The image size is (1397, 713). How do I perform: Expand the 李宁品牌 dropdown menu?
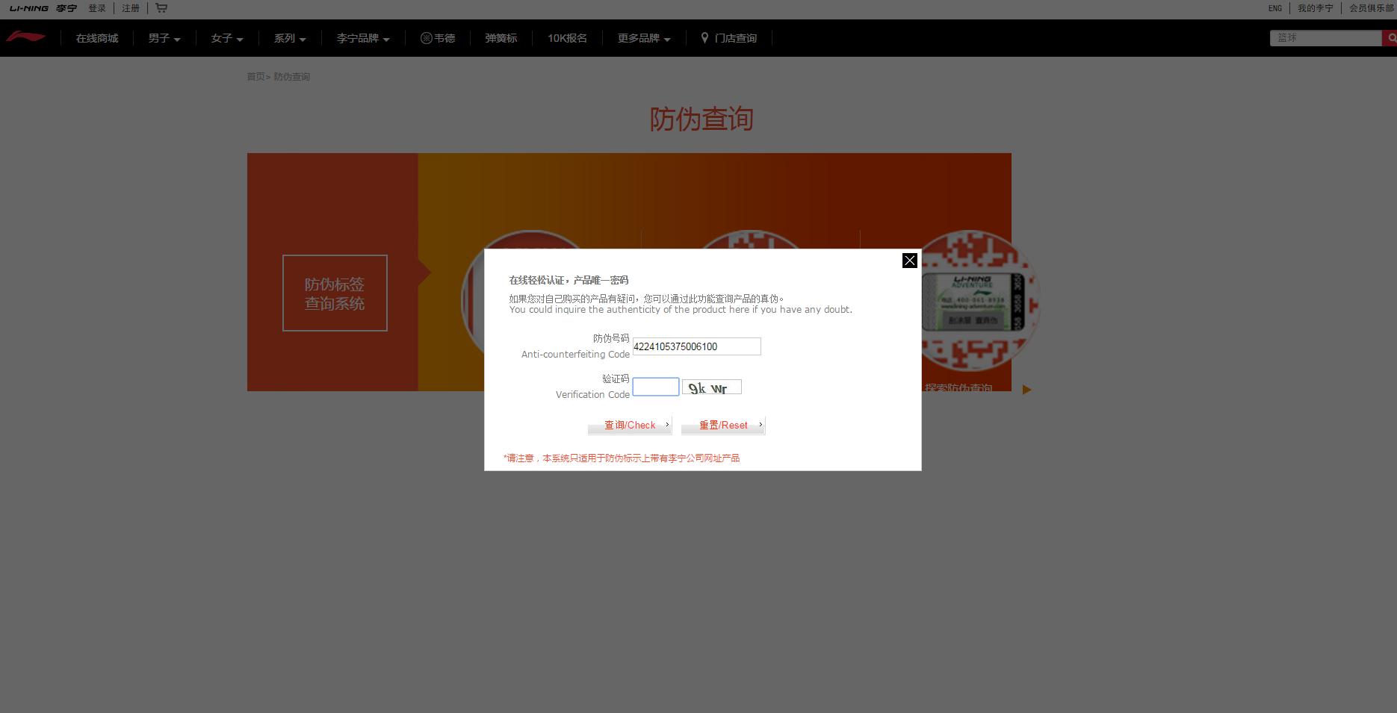pos(363,38)
